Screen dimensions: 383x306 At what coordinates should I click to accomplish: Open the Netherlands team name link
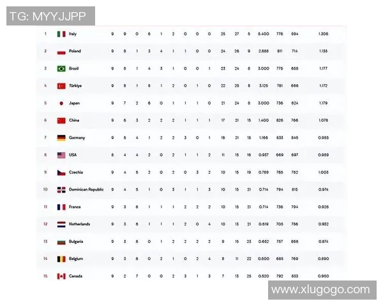(79, 224)
